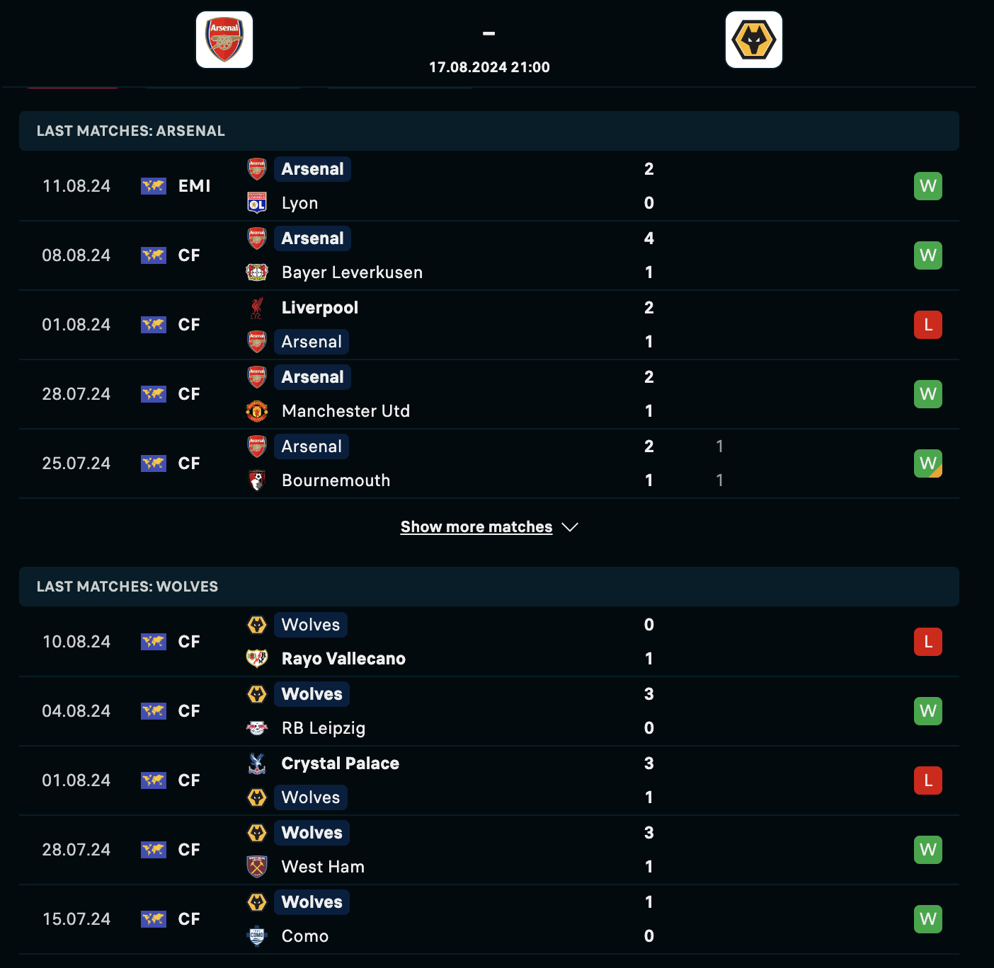Viewport: 994px width, 968px height.
Task: Click the Wolves club crest at the top
Action: (x=753, y=40)
